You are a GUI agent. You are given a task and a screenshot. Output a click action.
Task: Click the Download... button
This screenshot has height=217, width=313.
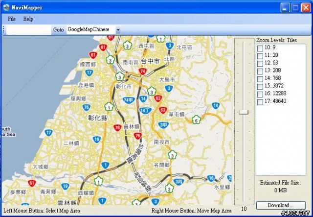pyautogui.click(x=281, y=205)
